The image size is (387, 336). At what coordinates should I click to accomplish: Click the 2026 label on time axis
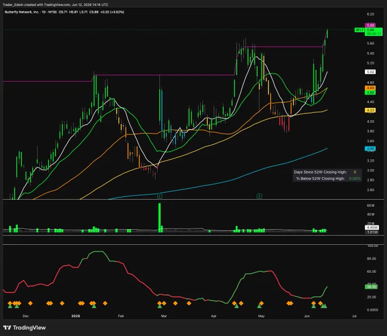coord(76,316)
